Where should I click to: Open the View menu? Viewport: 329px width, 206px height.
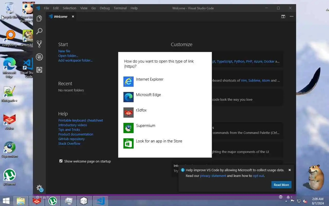pos(84,8)
